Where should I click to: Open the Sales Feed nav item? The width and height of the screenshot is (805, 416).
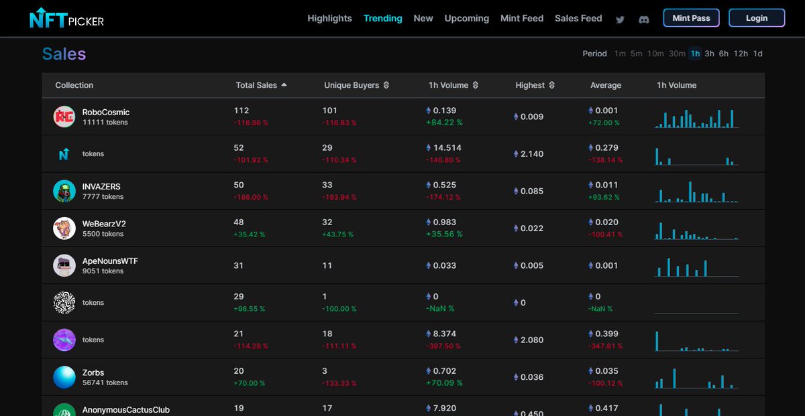[x=578, y=18]
